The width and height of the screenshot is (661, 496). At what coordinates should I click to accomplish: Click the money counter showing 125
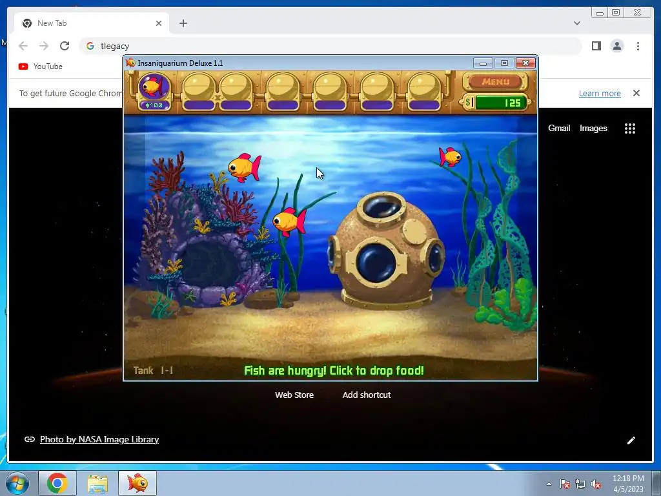496,103
